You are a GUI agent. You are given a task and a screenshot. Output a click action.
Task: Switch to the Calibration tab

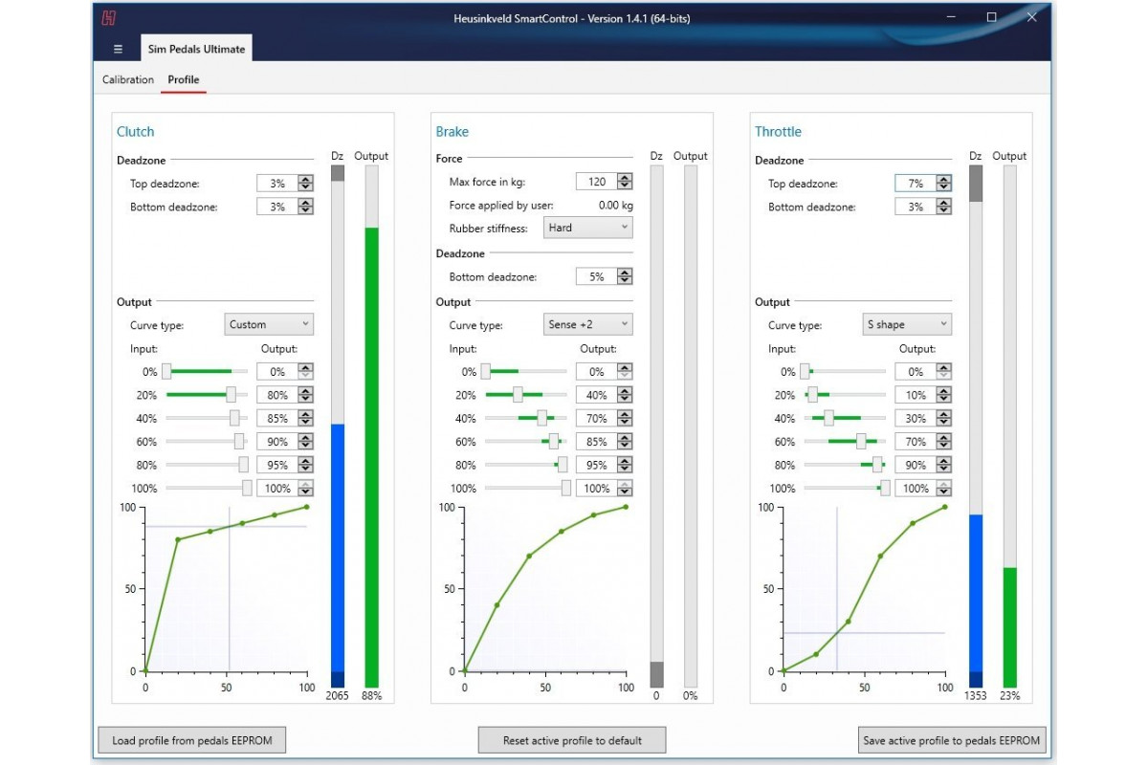[128, 79]
